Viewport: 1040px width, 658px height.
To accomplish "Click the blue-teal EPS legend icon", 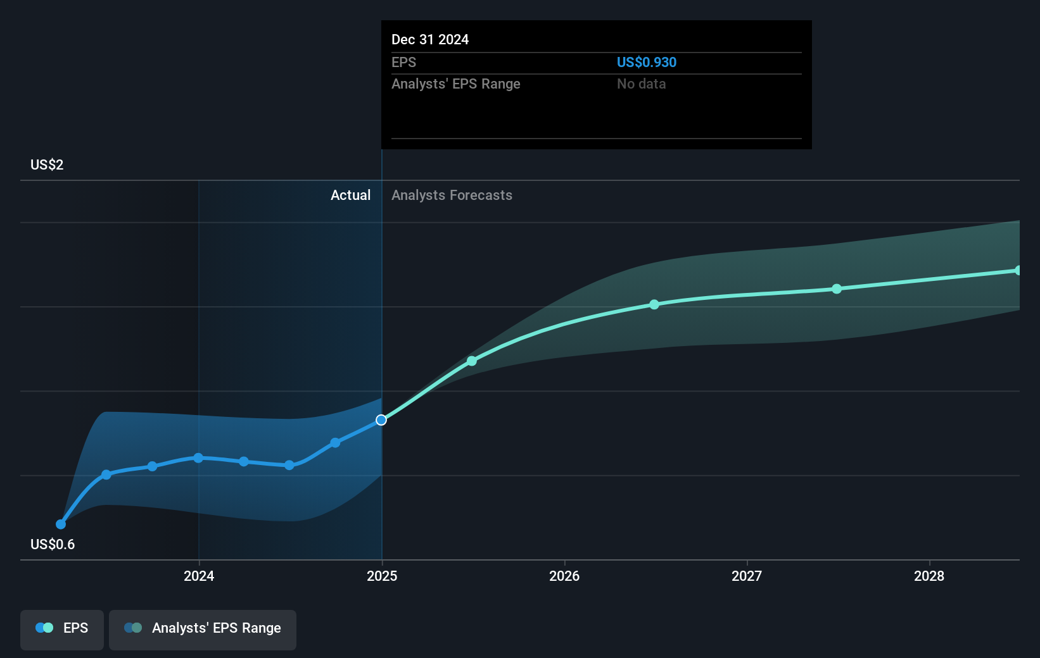I will coord(44,628).
